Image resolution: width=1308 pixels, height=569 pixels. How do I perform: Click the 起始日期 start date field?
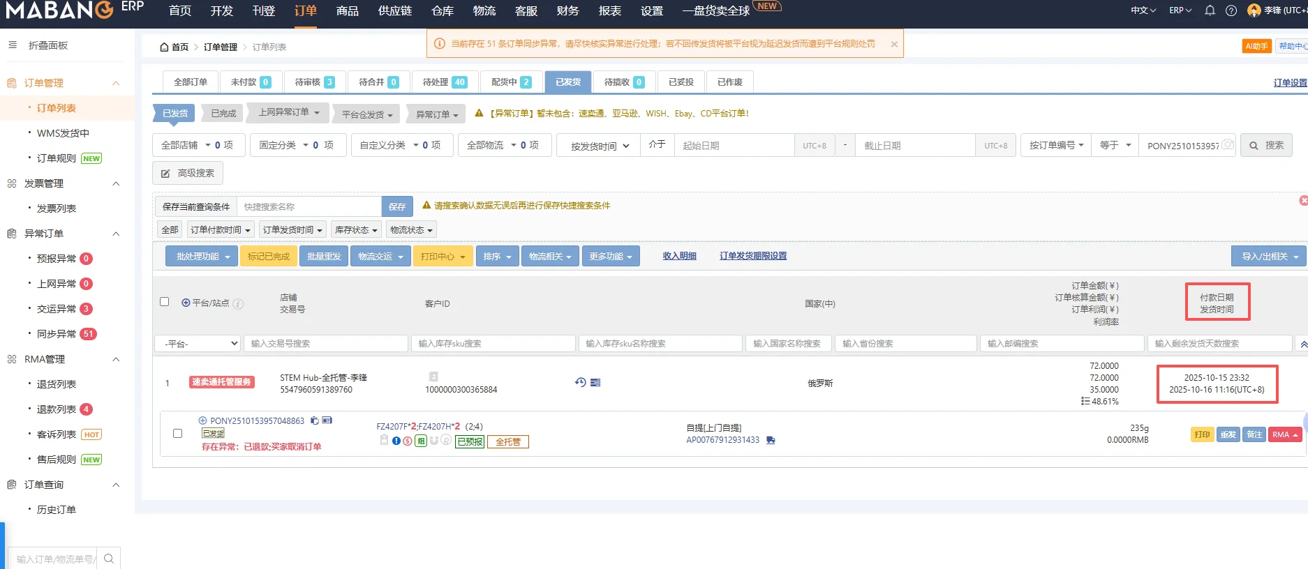733,146
